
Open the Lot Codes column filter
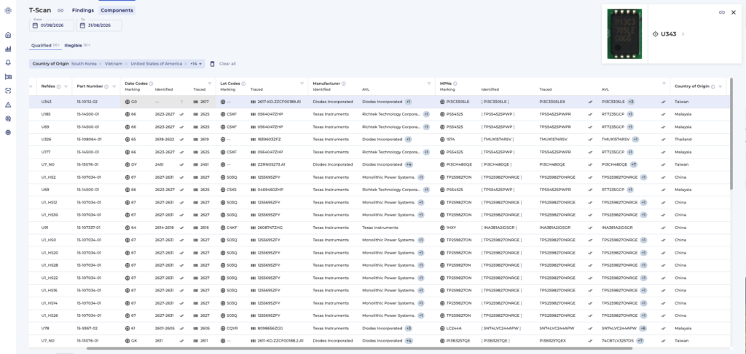[302, 84]
